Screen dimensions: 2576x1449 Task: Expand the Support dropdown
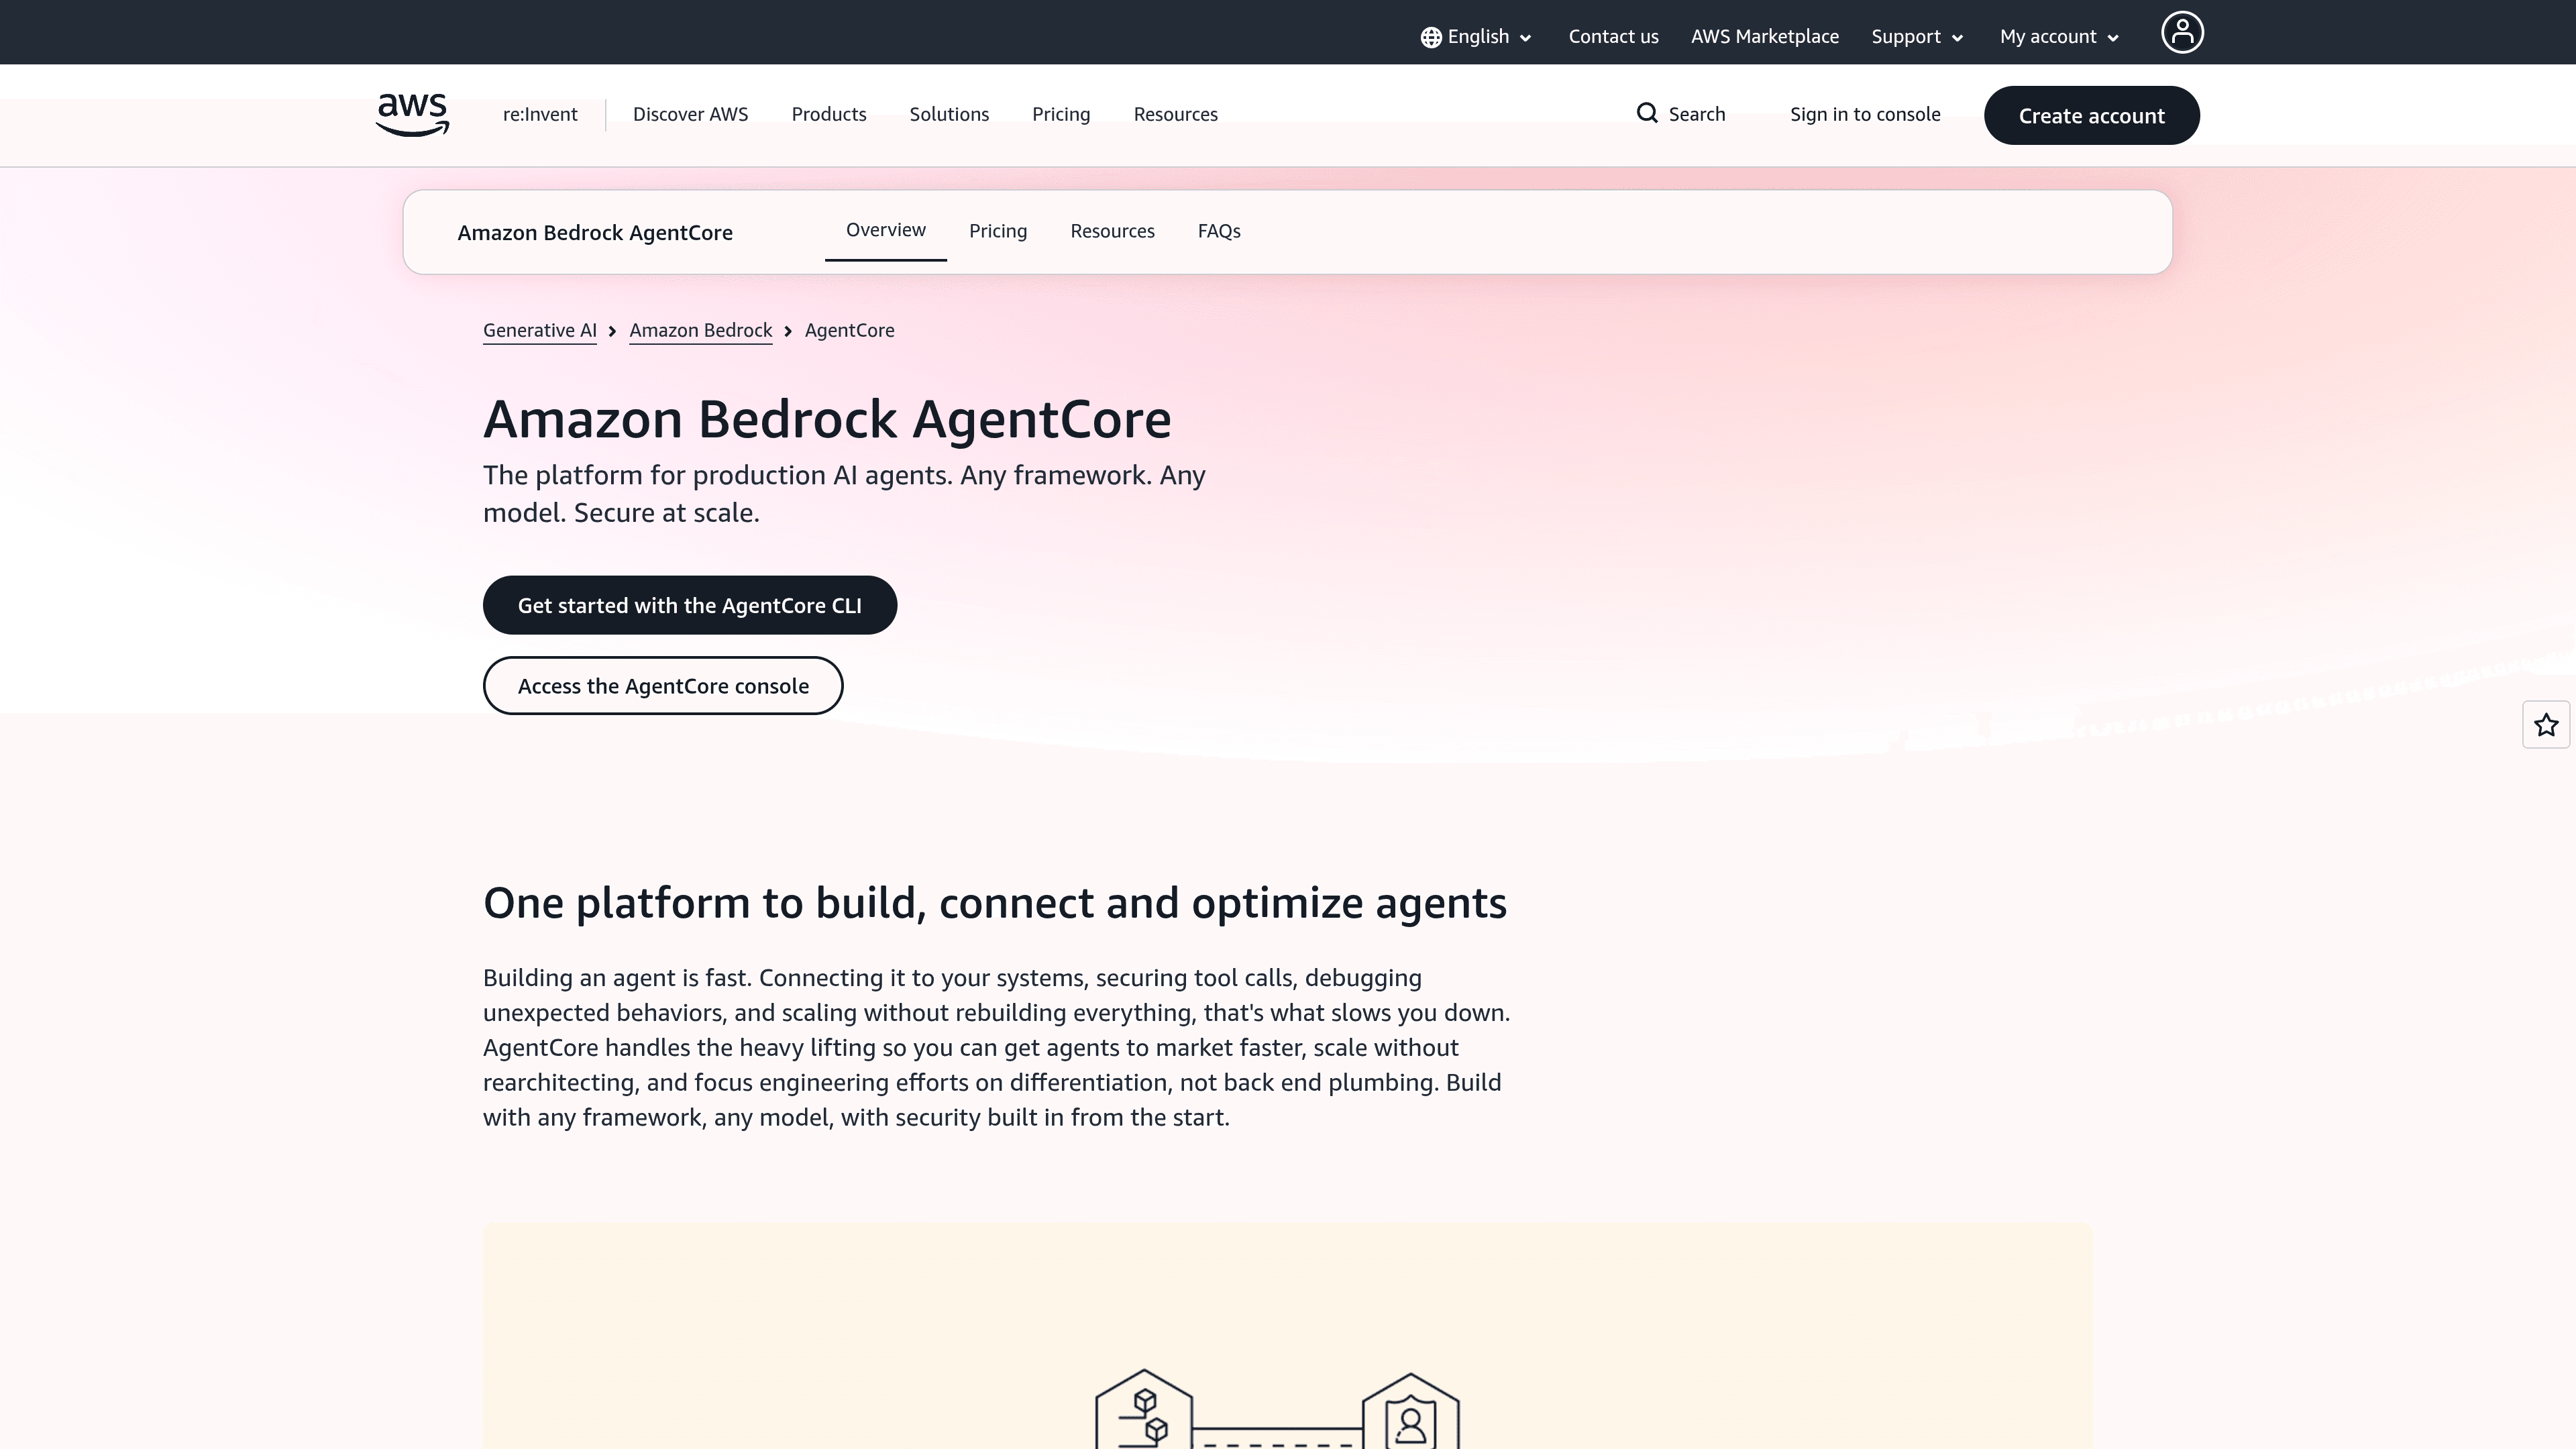click(x=1917, y=37)
